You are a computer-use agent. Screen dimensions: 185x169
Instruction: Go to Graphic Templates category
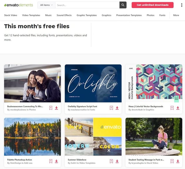tap(87, 15)
